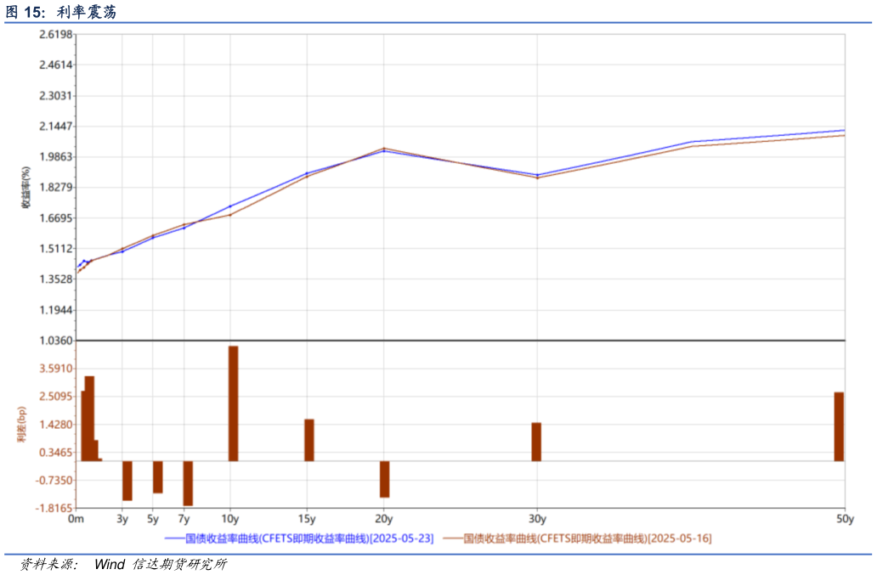Click the blue line swatch in legend
Image resolution: width=877 pixels, height=575 pixels.
pyautogui.click(x=174, y=538)
